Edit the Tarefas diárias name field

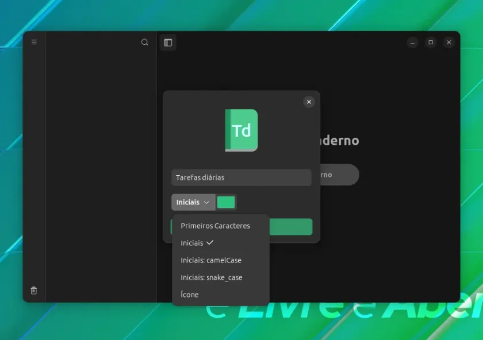(241, 177)
